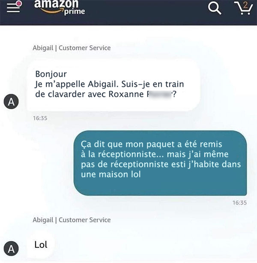
Task: Click the word prime in the logo
Action: [75, 12]
